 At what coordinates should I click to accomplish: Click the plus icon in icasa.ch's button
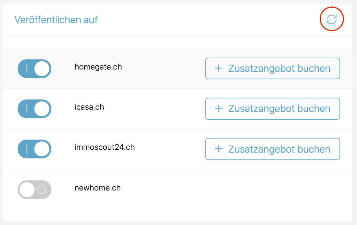[x=219, y=109]
